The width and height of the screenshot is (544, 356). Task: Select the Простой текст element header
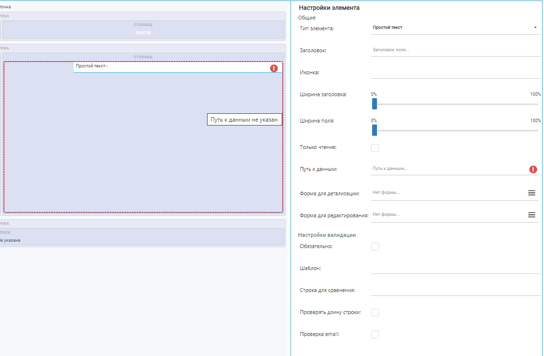(171, 66)
